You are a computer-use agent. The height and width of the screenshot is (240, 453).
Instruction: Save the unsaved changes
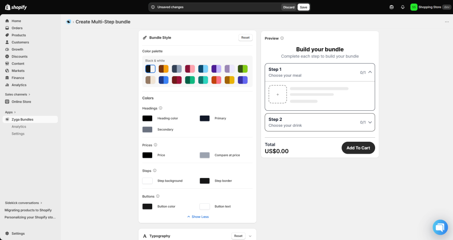(303, 7)
